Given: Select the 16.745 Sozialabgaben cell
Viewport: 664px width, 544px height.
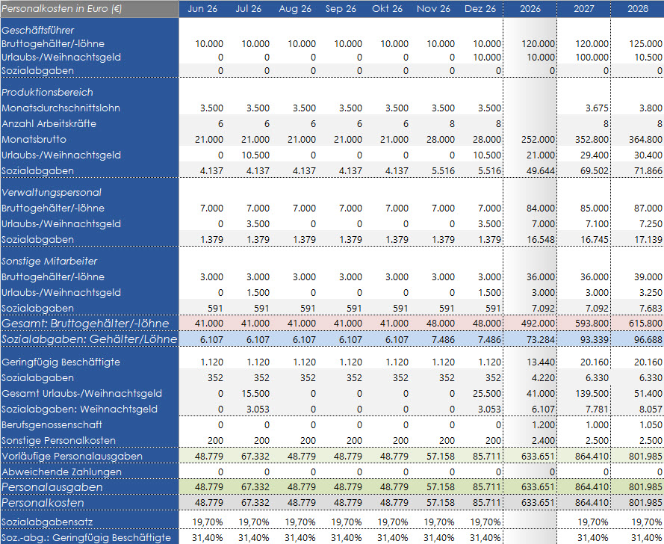Looking at the screenshot, I should [594, 239].
